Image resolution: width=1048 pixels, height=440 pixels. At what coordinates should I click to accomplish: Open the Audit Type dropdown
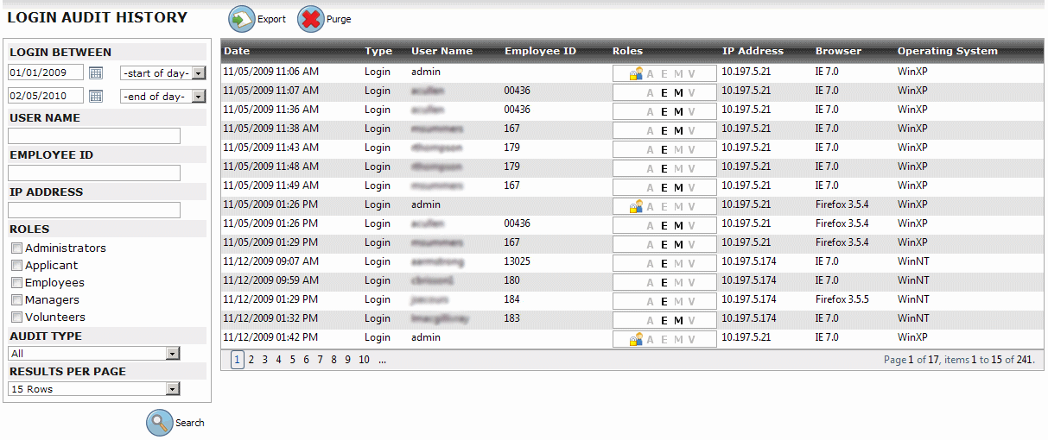(173, 354)
